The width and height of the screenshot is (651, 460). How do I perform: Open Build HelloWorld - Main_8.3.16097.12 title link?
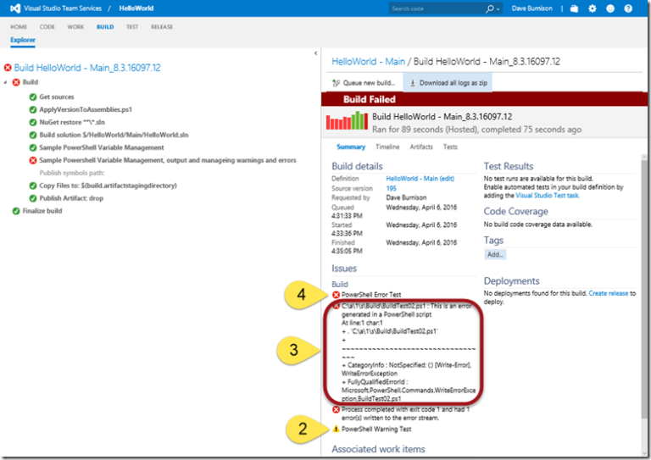[x=87, y=68]
